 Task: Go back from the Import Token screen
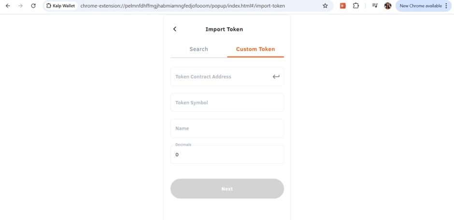coord(175,29)
